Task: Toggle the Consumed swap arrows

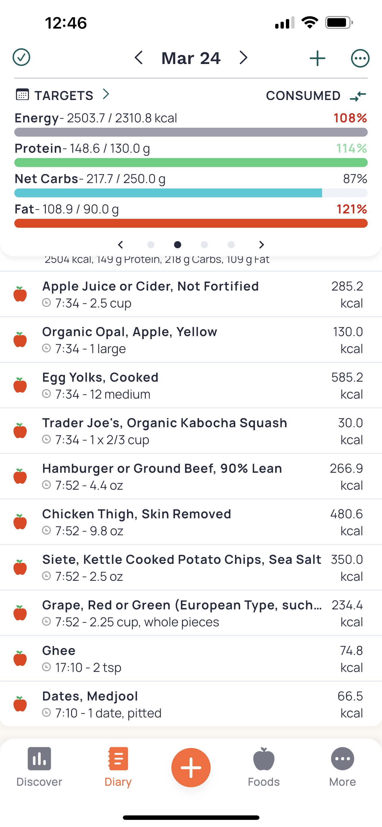Action: point(358,96)
